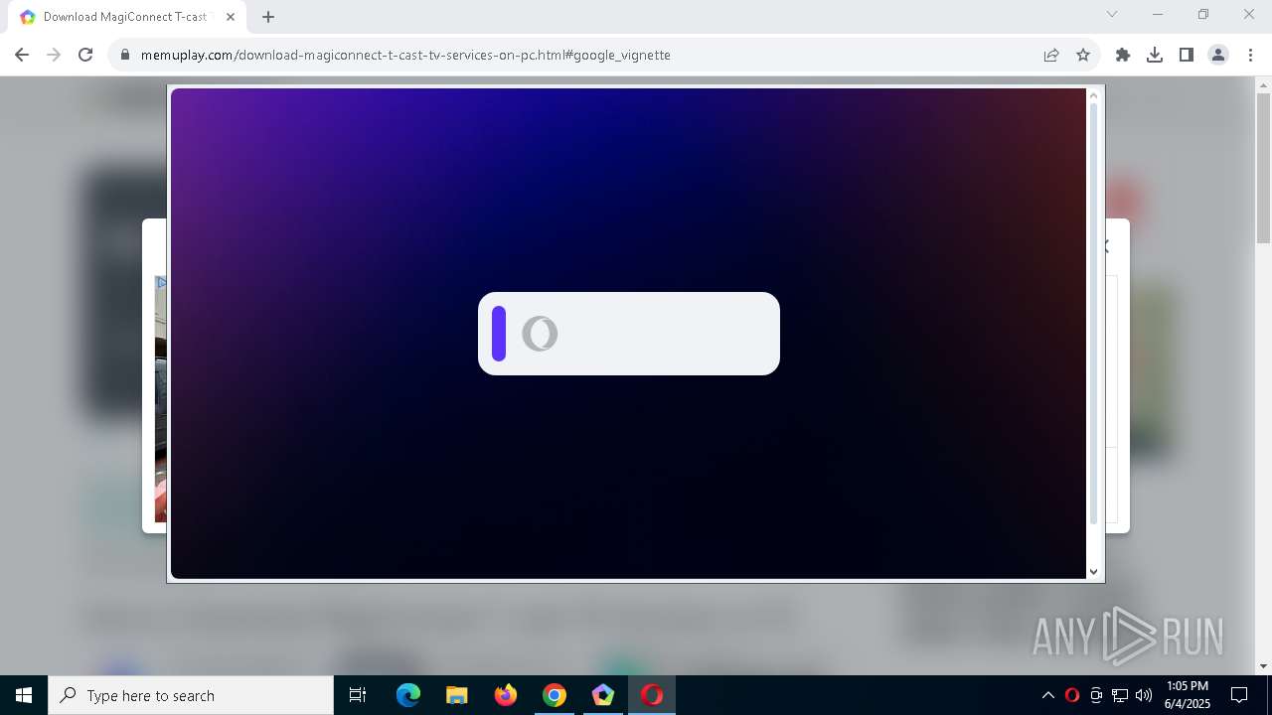Go back to the previous page
Screen dimensions: 1272x715
click(22, 55)
